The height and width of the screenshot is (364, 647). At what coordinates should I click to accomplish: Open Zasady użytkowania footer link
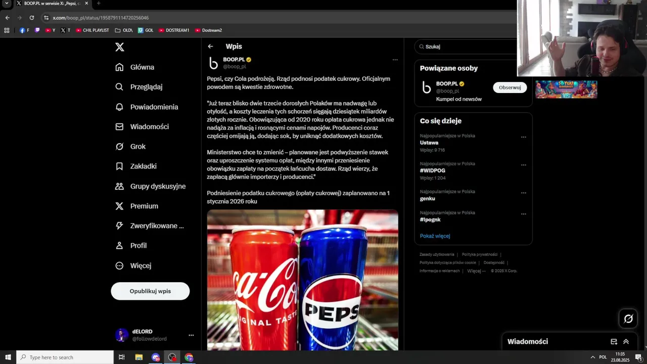tap(437, 254)
